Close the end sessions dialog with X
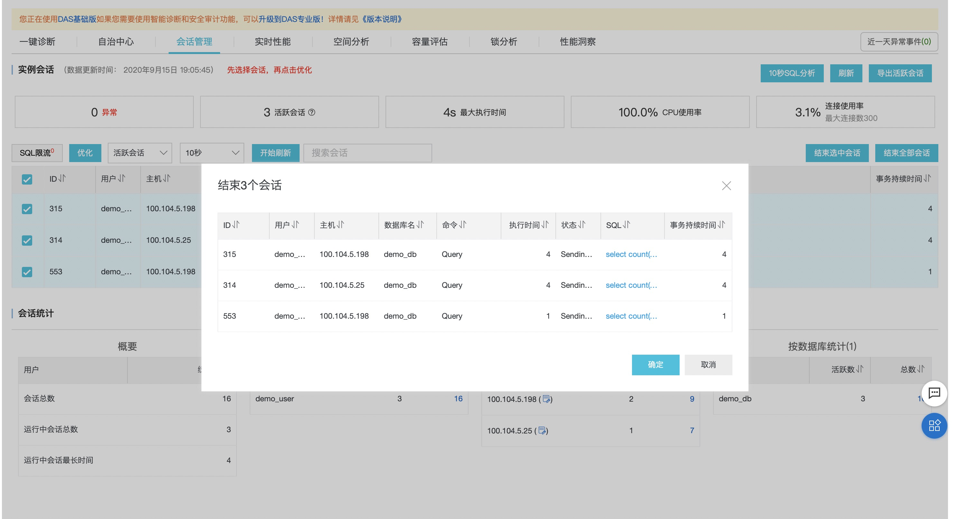This screenshot has height=519, width=957. pos(726,186)
